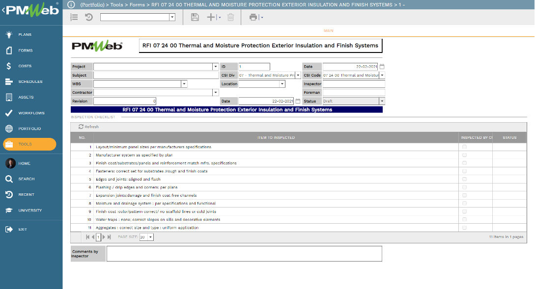535x289 pixels.
Task: Click the Foreman input field
Action: click(x=354, y=92)
